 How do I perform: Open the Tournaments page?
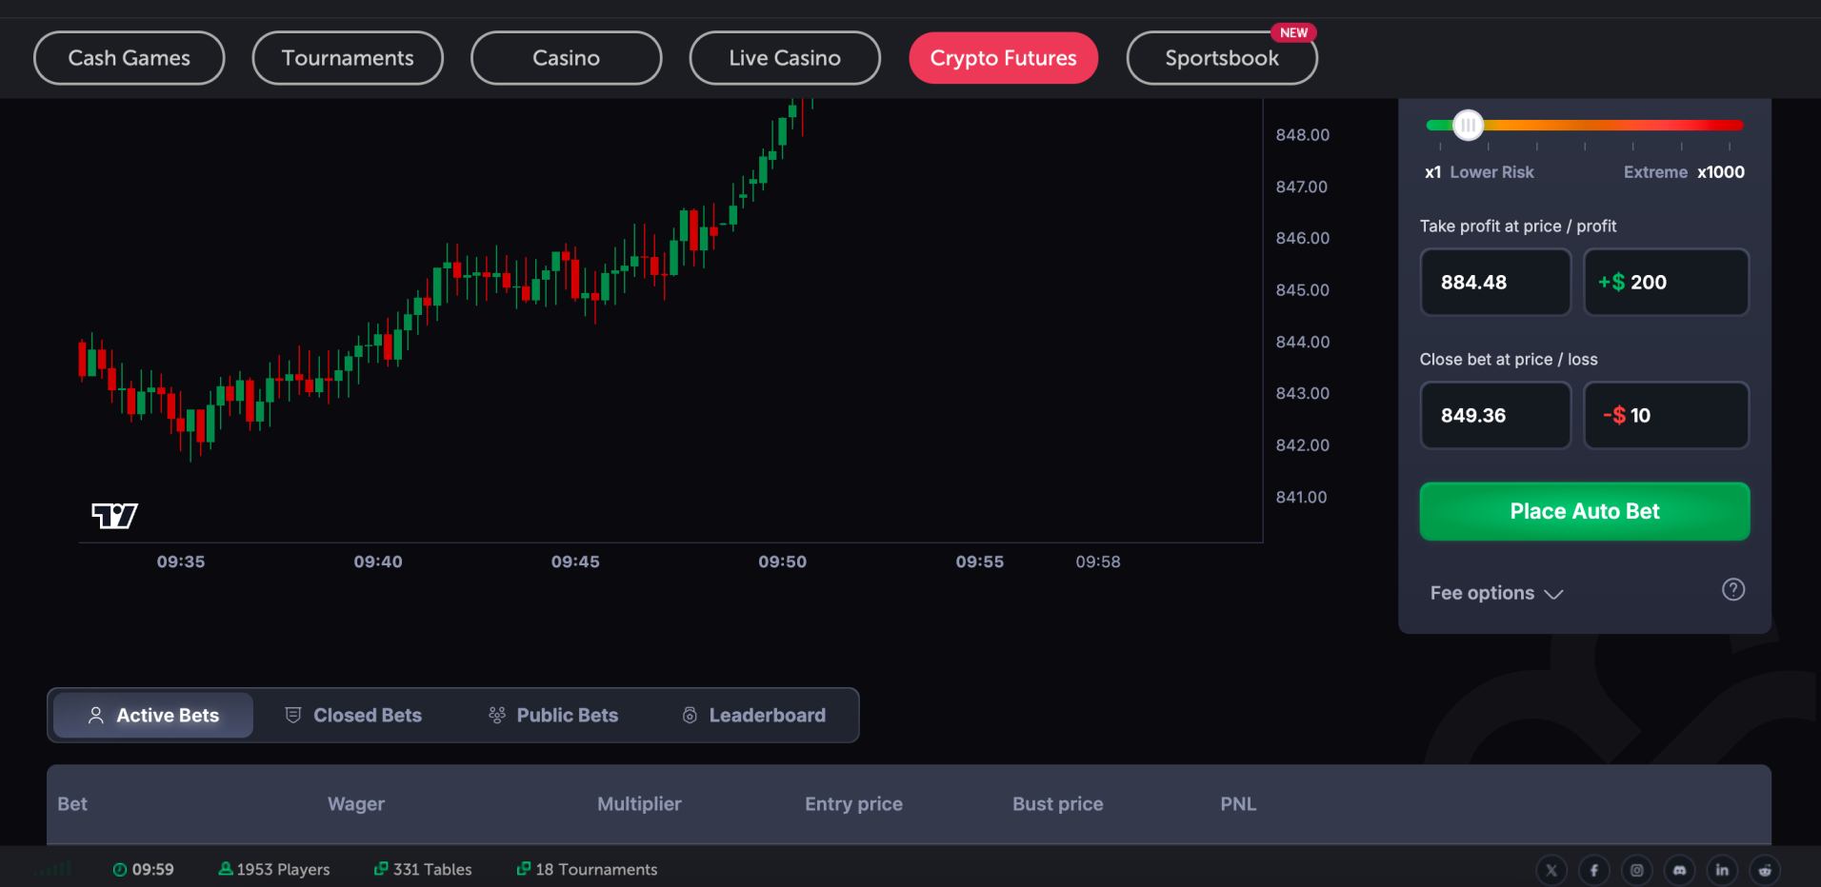(x=347, y=57)
